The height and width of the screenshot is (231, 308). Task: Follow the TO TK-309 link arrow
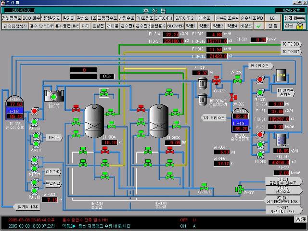click(291, 44)
